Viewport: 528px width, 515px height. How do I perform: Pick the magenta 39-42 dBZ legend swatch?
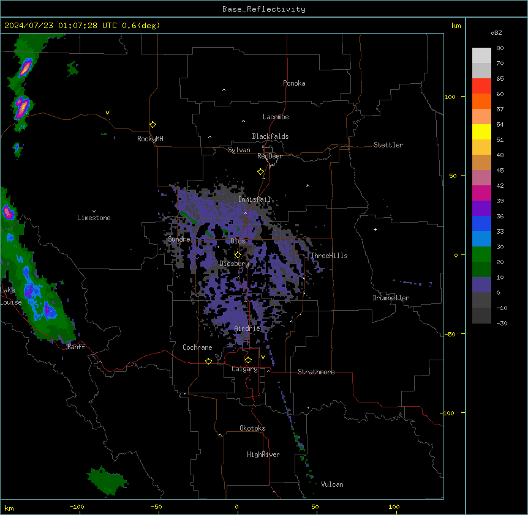[x=481, y=193]
